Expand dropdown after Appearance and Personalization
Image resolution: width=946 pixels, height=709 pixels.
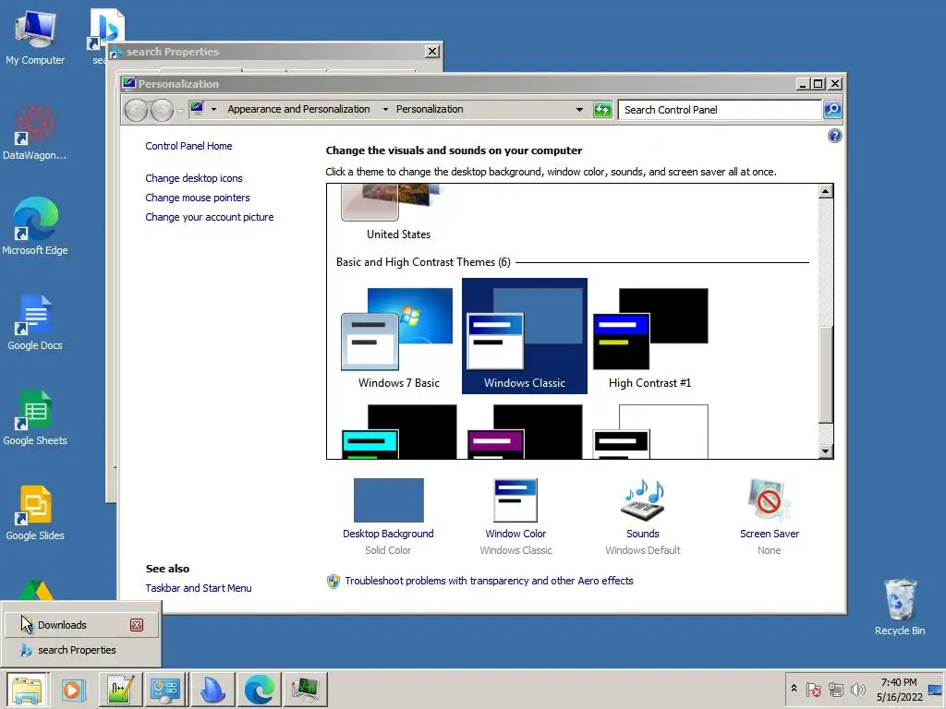click(x=385, y=110)
